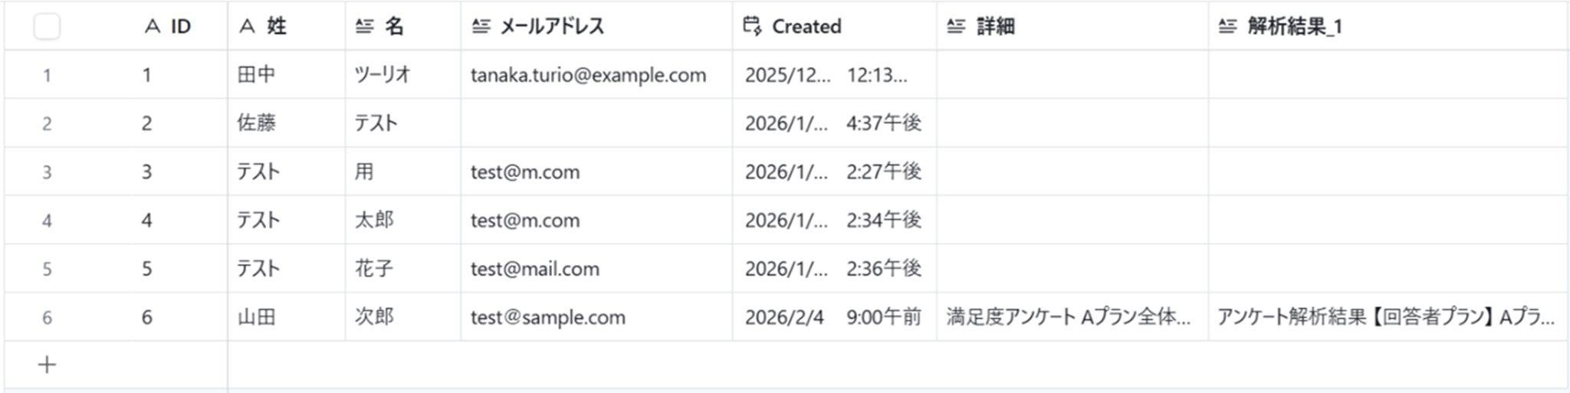Viewport: 1570px width, 393px height.
Task: Tick the select-all checkbox in the header
Action: tap(47, 27)
